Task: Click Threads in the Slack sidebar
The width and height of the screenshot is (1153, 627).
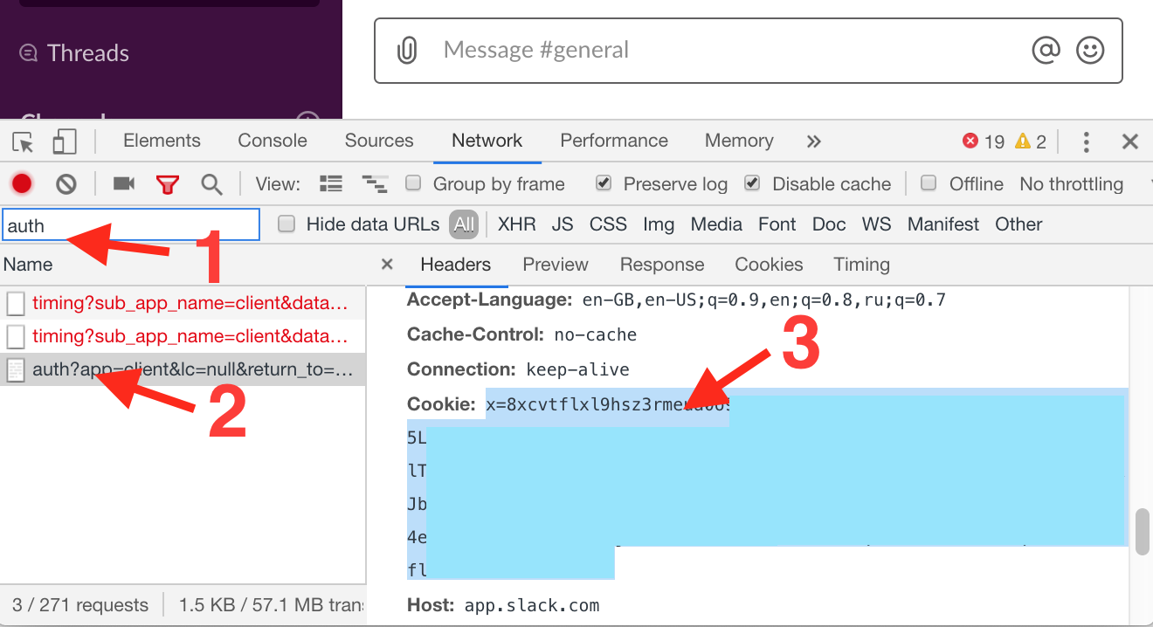Action: (x=88, y=53)
